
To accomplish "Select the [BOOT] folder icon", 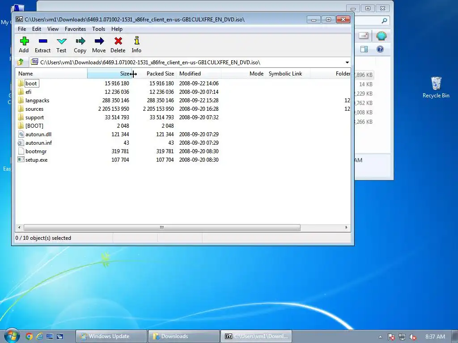I will pos(21,125).
